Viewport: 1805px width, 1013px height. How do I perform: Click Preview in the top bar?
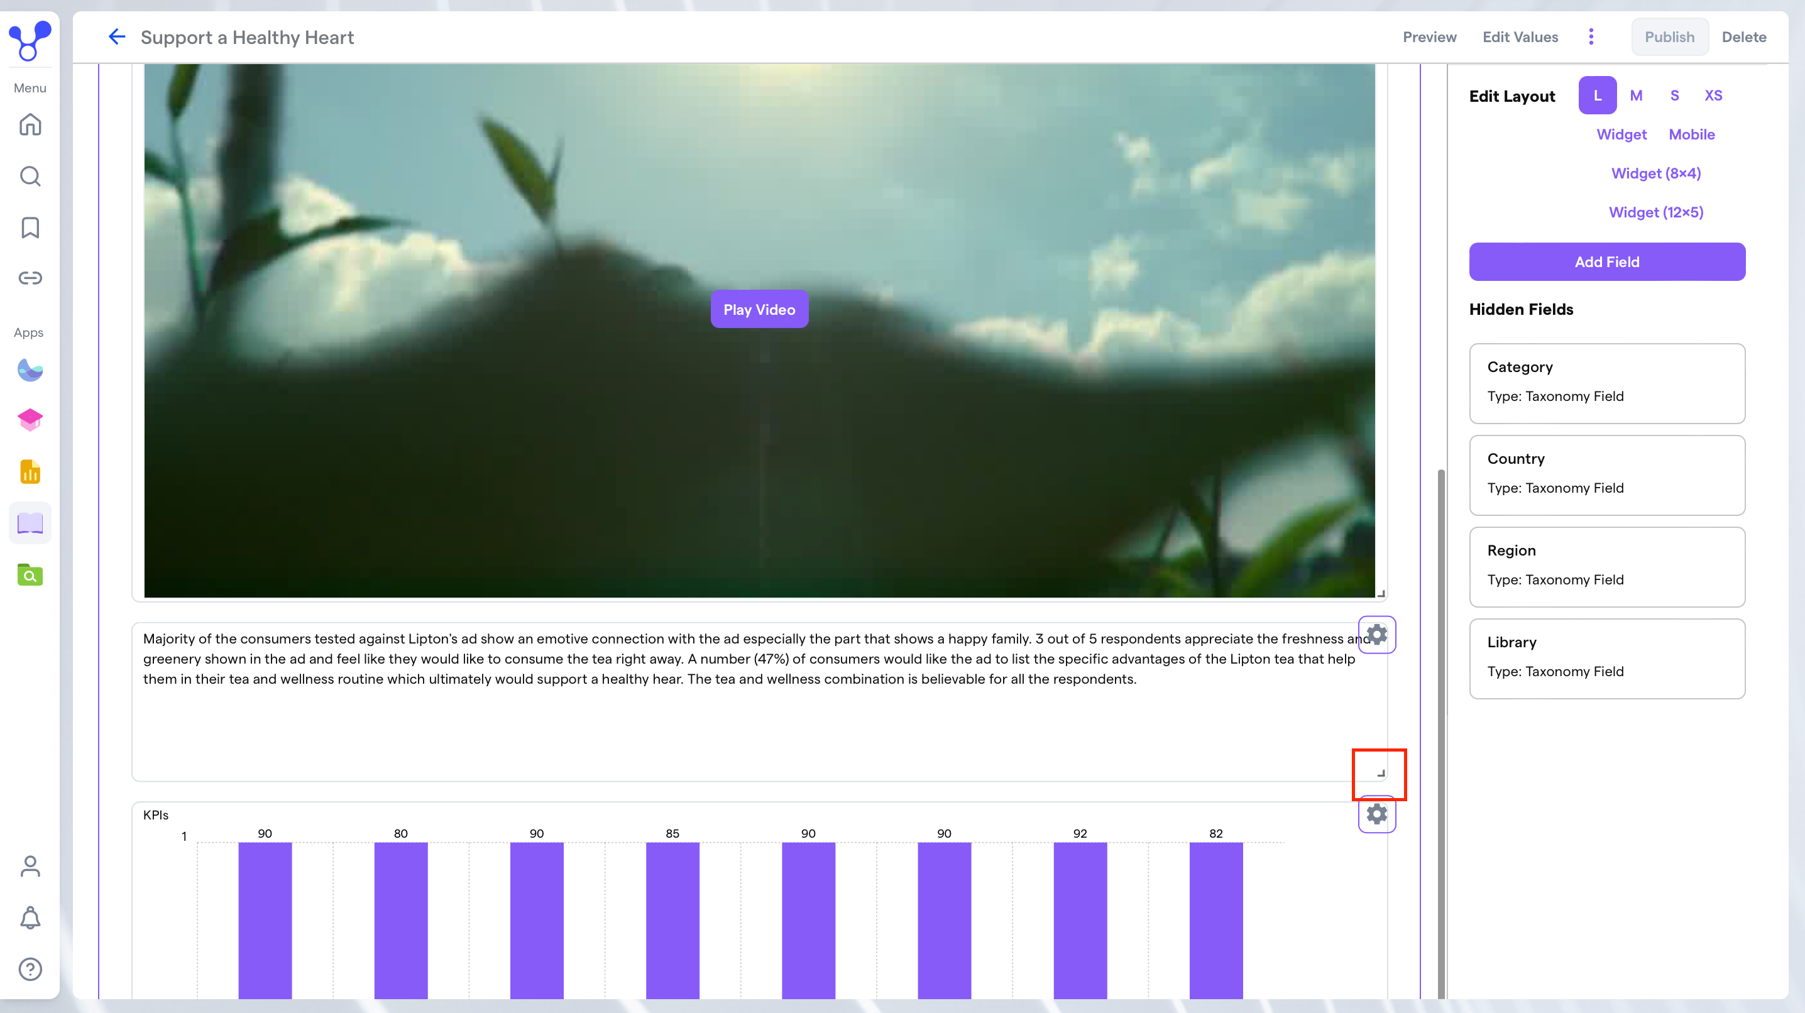pyautogui.click(x=1429, y=36)
